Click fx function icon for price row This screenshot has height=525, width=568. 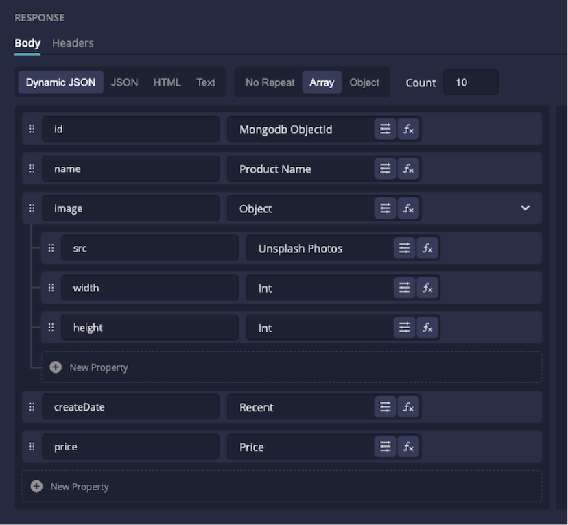(x=408, y=447)
